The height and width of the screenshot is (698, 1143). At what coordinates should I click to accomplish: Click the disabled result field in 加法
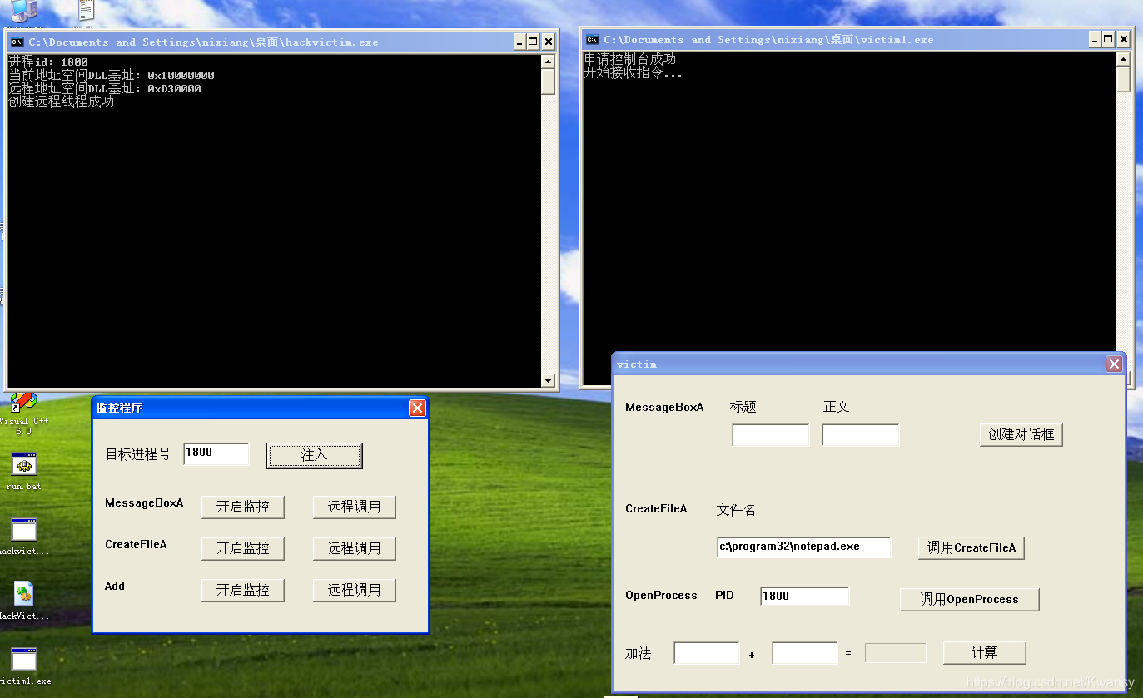click(x=896, y=653)
